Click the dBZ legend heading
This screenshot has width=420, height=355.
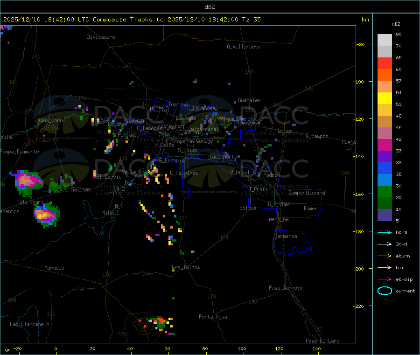coord(396,24)
